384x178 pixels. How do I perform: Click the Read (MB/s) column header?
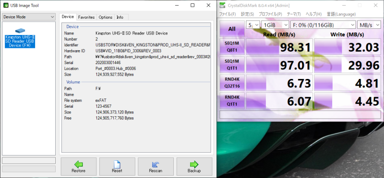(x=279, y=34)
